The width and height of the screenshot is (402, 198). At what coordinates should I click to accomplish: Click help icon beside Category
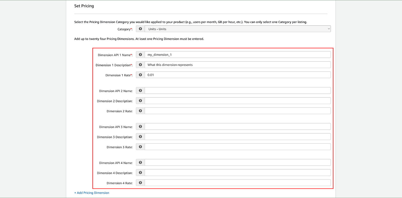(x=140, y=29)
